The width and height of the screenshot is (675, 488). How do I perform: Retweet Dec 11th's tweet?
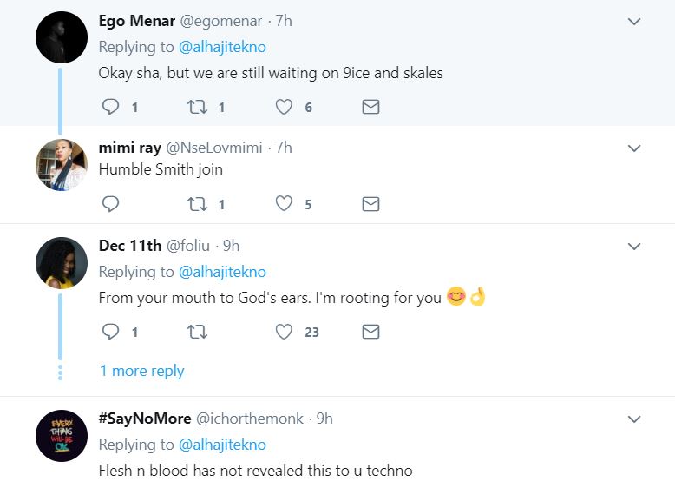click(x=196, y=332)
